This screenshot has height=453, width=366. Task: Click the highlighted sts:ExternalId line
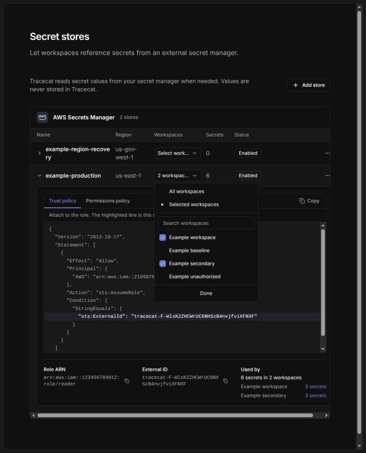pyautogui.click(x=182, y=317)
